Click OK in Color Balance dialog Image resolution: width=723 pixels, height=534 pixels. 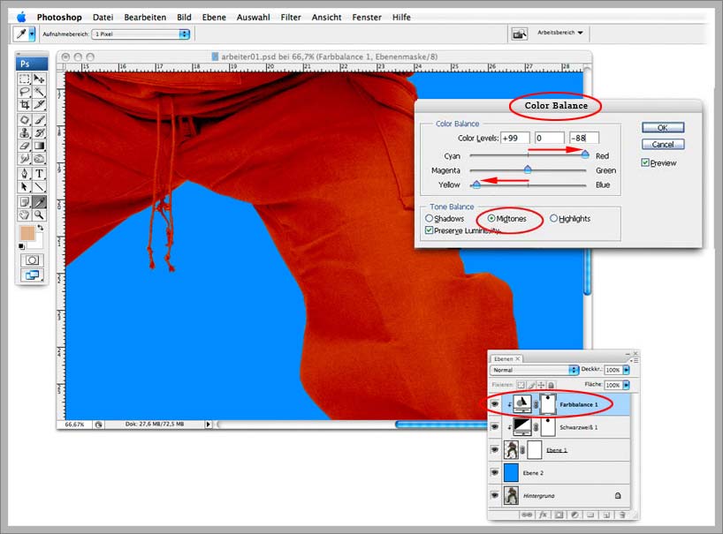pos(663,127)
